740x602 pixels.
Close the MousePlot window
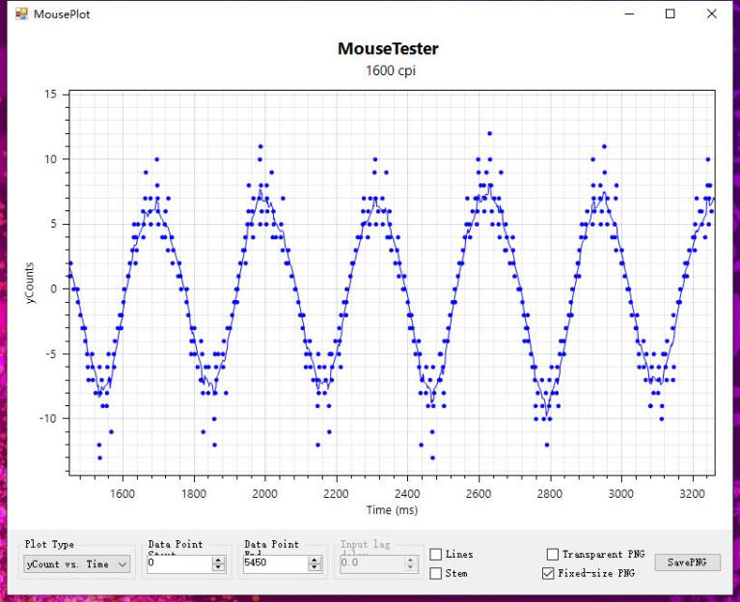[x=712, y=14]
